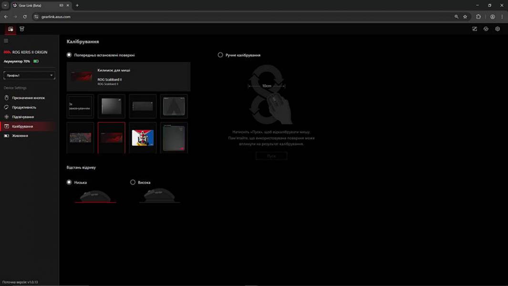Go to Підсвічування settings in sidebar
Image resolution: width=508 pixels, height=286 pixels.
23,117
